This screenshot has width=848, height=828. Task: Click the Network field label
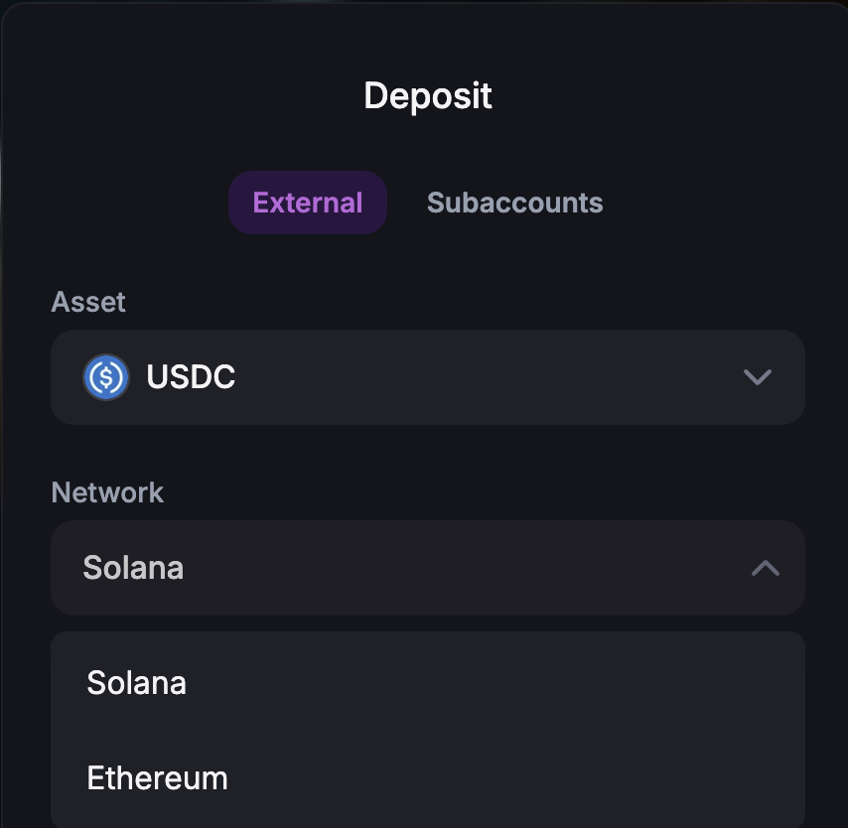(107, 492)
